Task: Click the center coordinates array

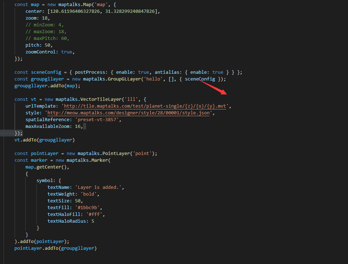Action: click(x=102, y=11)
